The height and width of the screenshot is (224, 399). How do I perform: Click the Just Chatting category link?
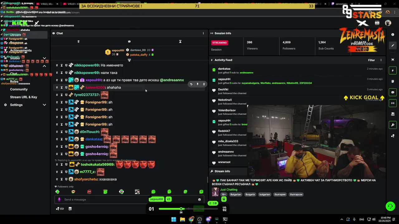[x=229, y=189]
